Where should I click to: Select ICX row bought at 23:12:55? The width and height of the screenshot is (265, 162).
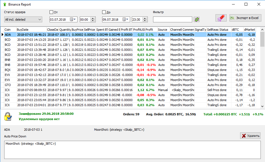[130, 95]
